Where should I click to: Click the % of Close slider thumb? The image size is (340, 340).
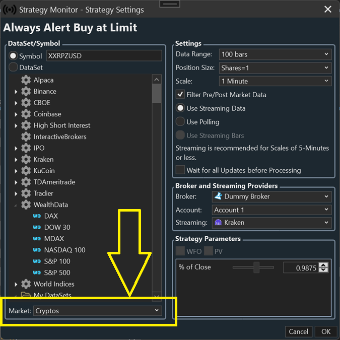(x=256, y=267)
